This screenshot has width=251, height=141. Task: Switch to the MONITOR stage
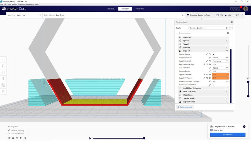pos(140,9)
